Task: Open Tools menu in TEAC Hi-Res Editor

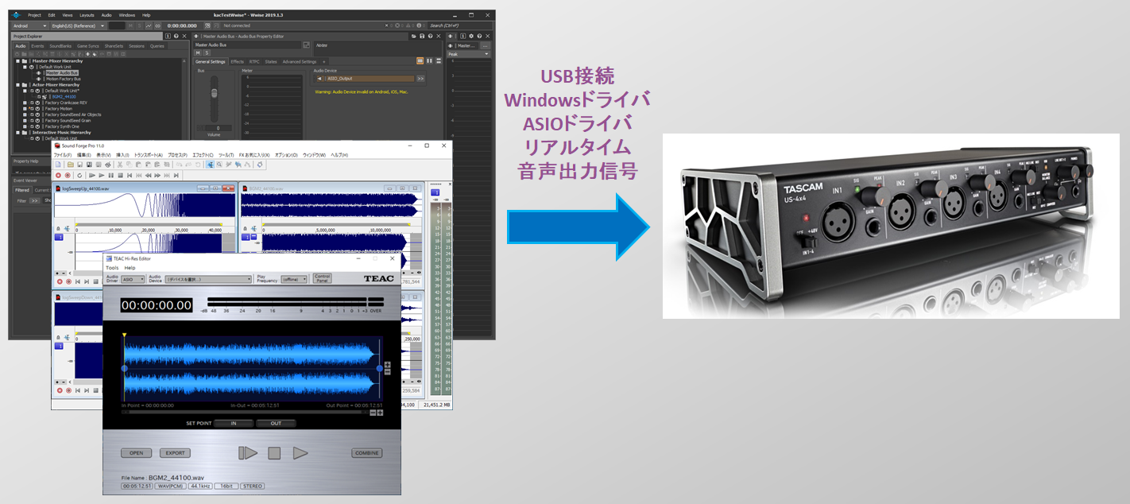Action: click(x=112, y=268)
